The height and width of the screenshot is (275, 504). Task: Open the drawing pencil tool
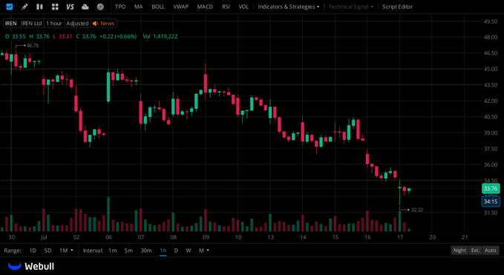click(x=24, y=7)
